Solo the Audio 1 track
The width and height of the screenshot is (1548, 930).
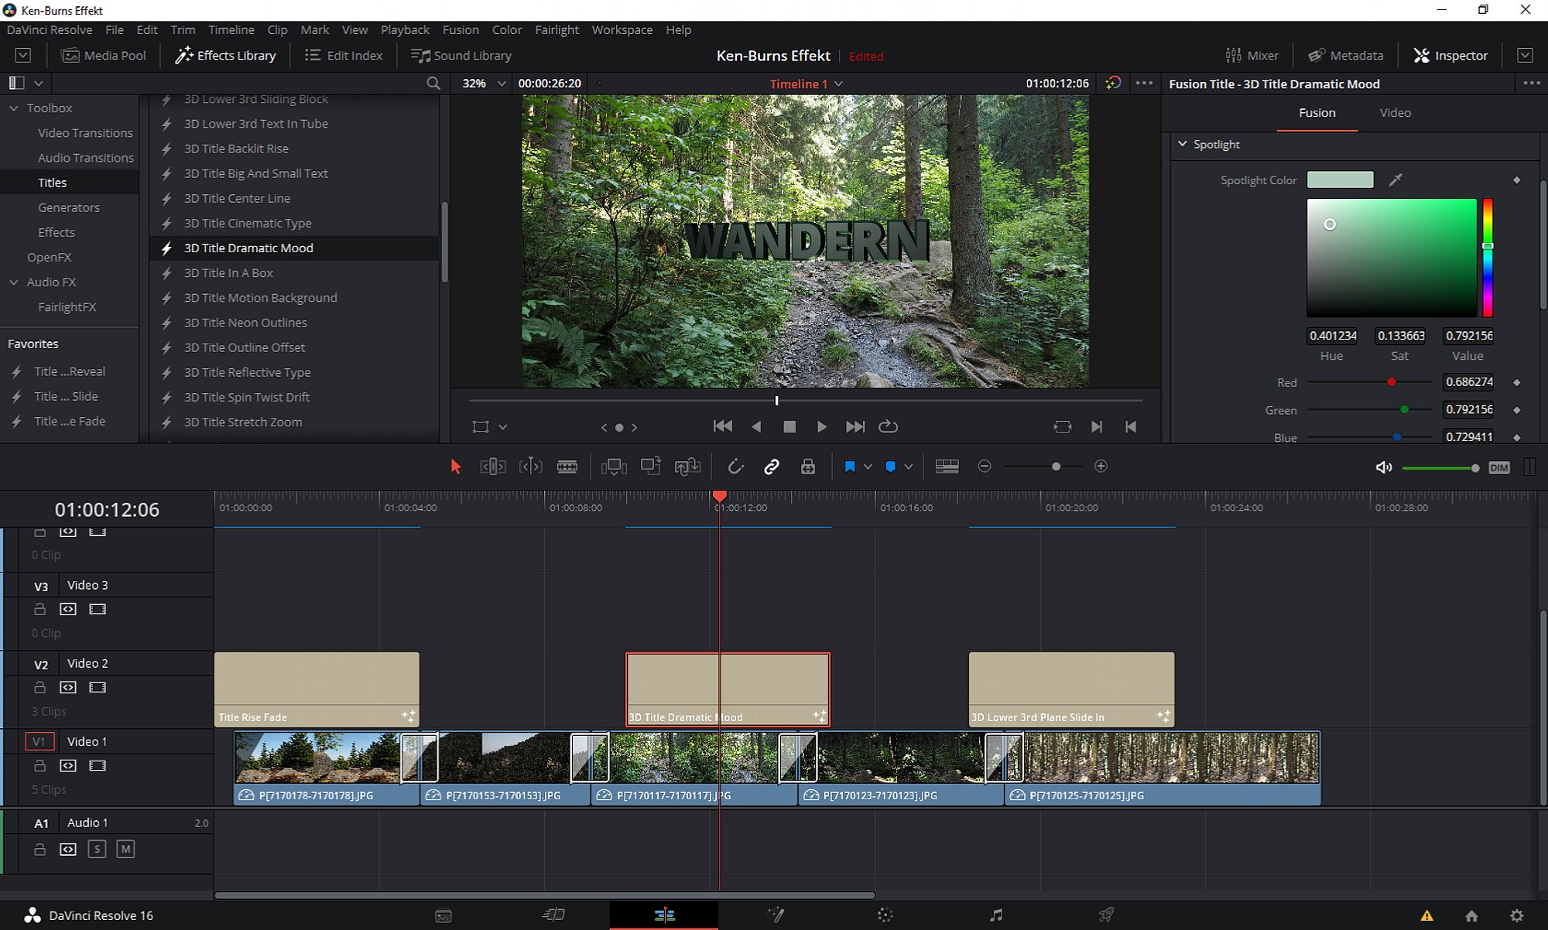pyautogui.click(x=97, y=849)
